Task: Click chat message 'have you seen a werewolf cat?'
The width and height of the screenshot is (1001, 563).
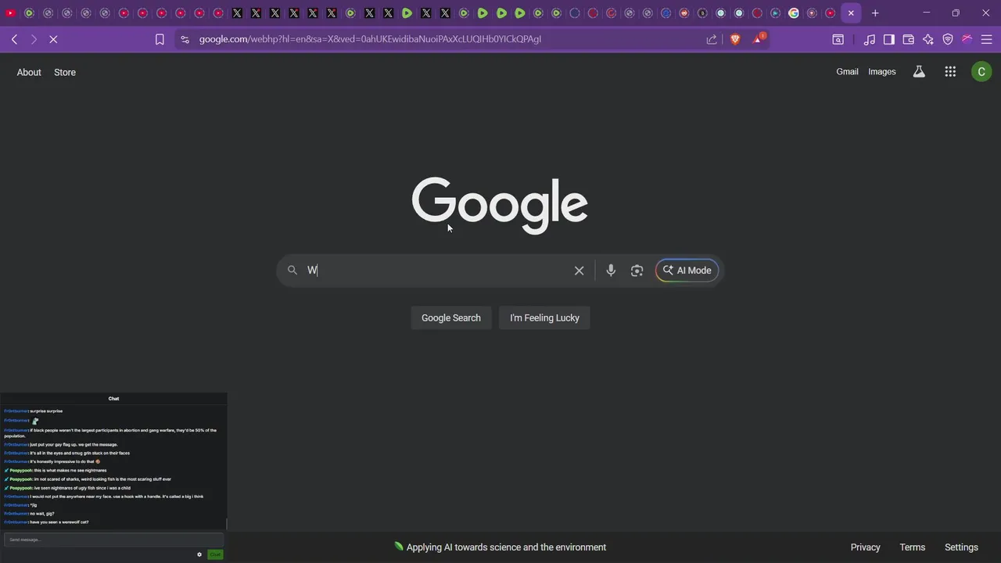Action: pyautogui.click(x=59, y=522)
